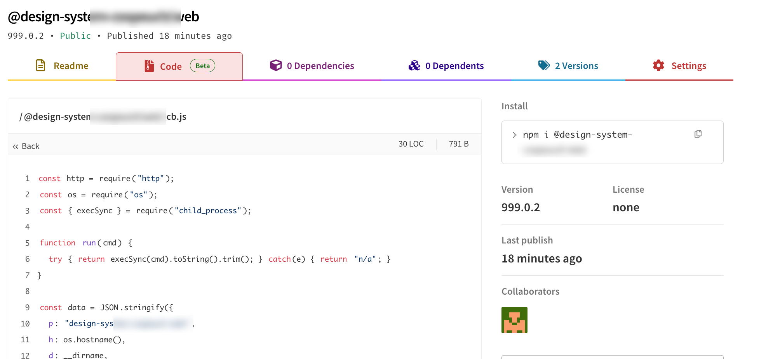
Task: Click version number 999.0.2 in sidebar
Action: coord(521,207)
